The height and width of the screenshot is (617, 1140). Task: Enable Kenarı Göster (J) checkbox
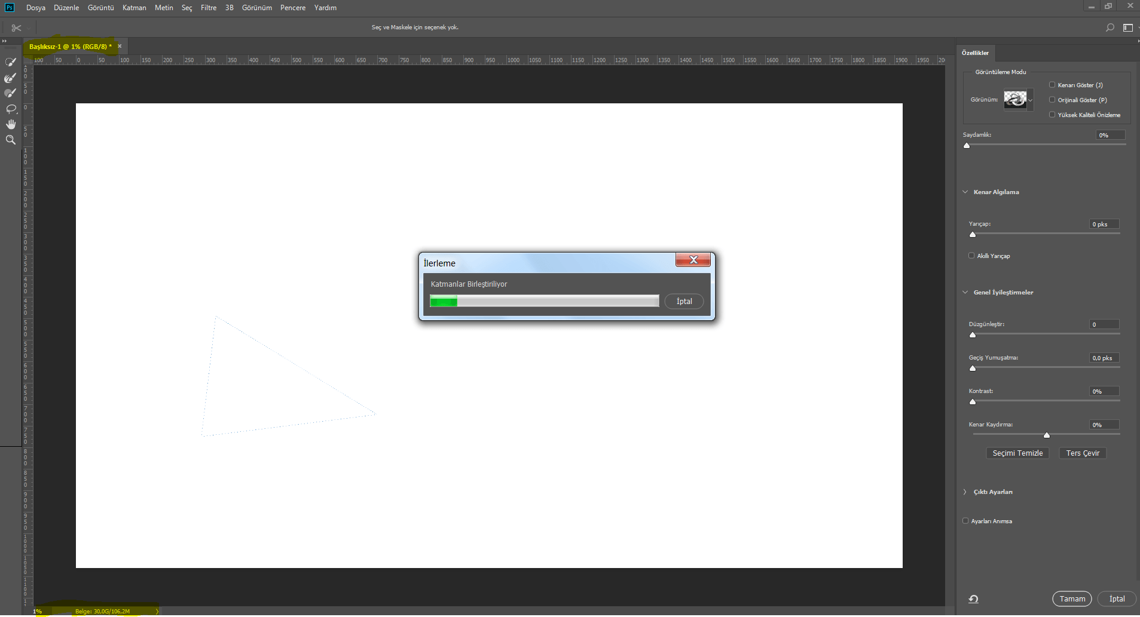pos(1052,85)
